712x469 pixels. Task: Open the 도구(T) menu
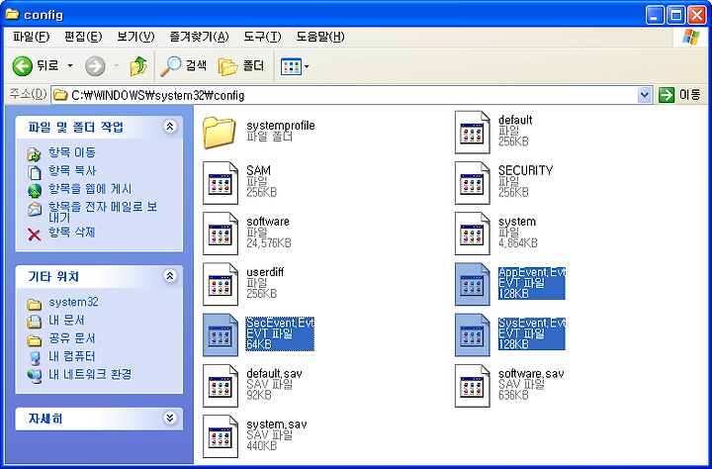click(262, 37)
